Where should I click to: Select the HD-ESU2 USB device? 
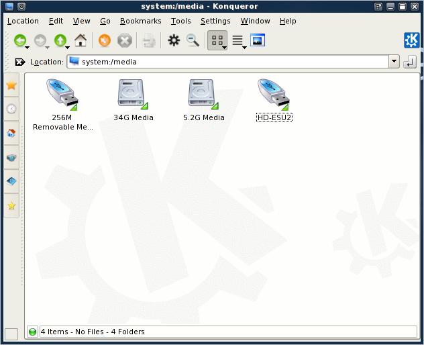tap(274, 99)
